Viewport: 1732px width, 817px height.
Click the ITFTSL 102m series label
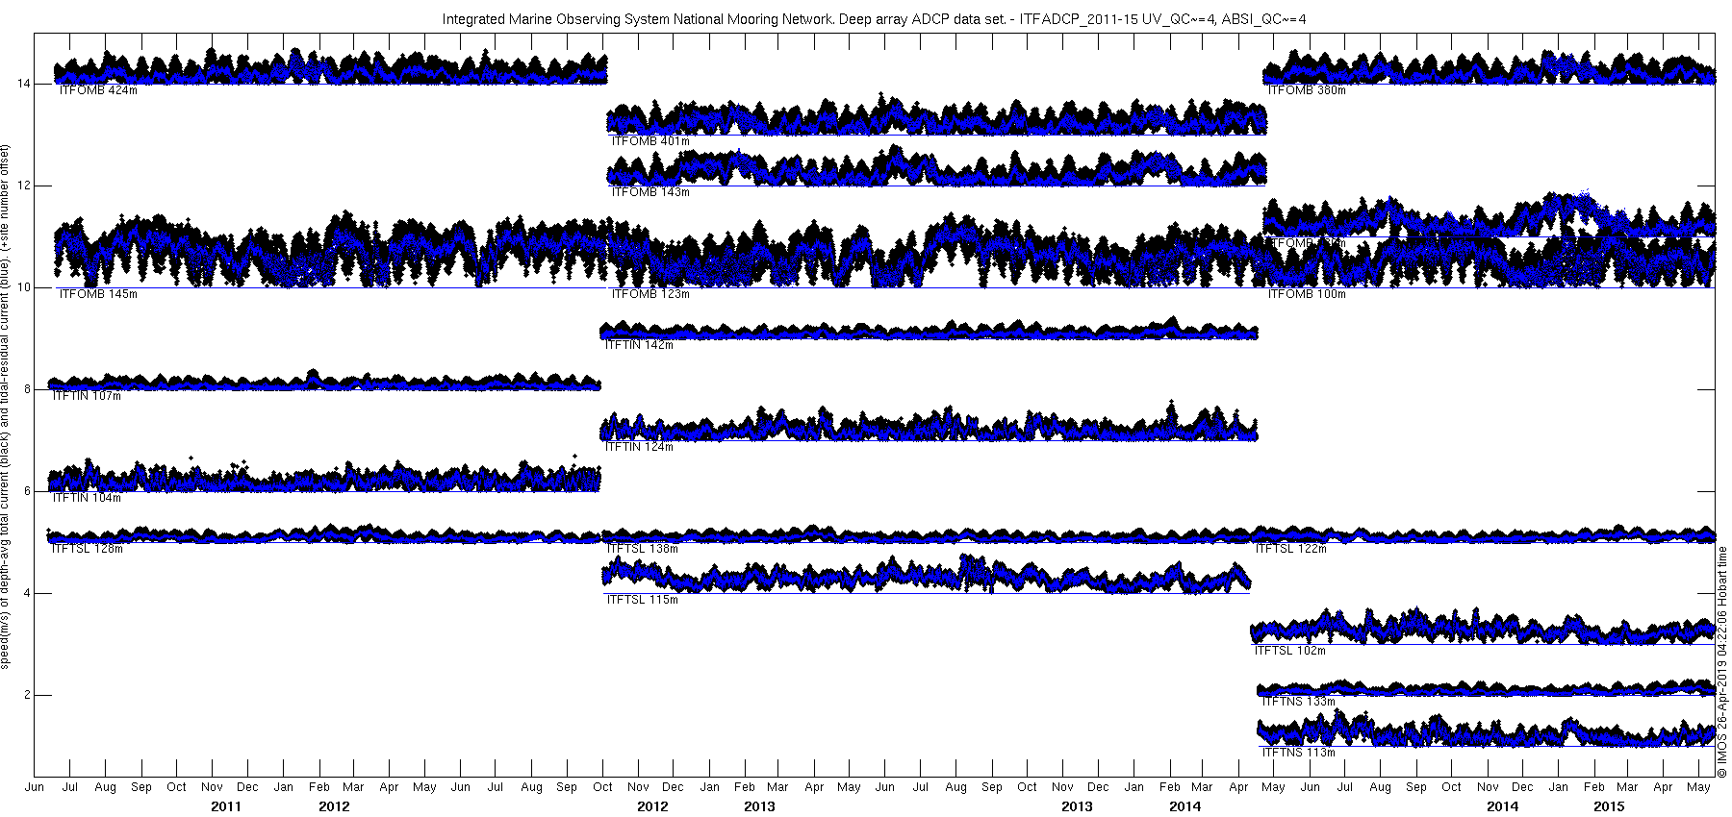[x=1290, y=651]
